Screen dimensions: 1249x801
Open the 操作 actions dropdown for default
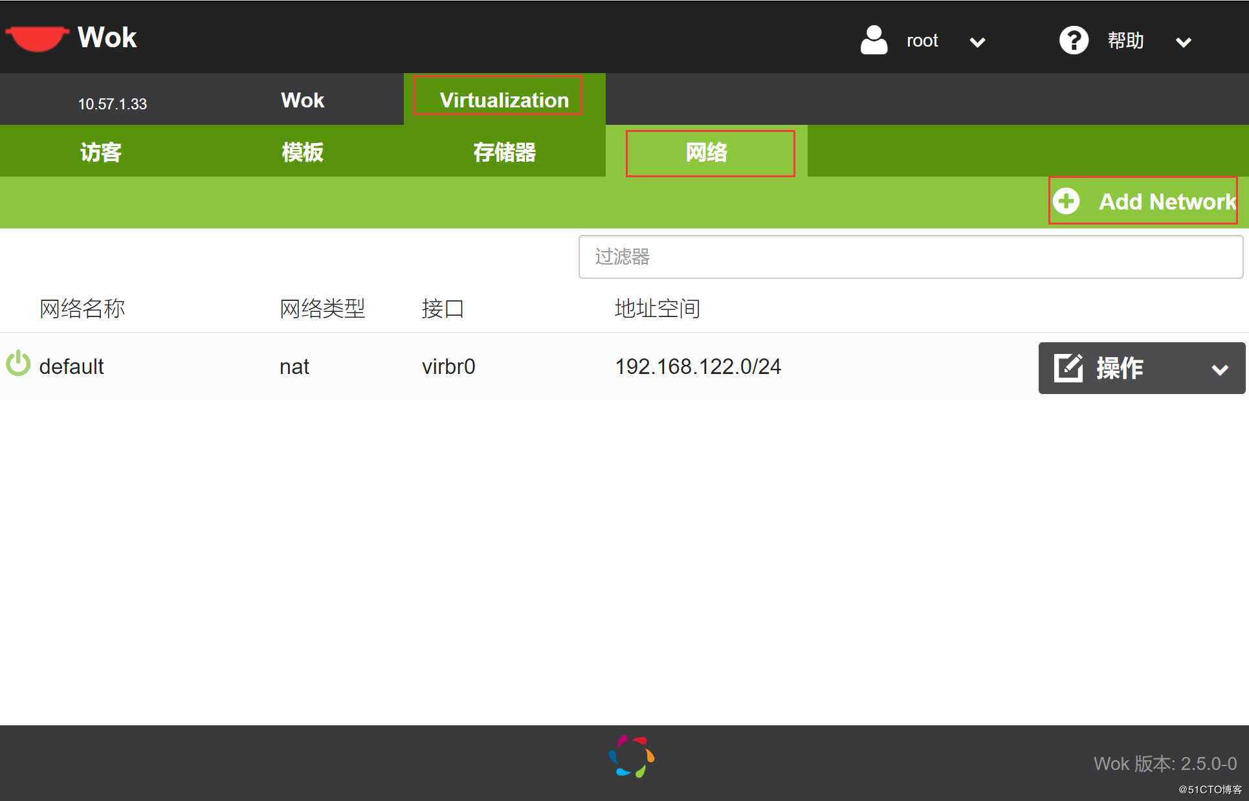point(1142,368)
